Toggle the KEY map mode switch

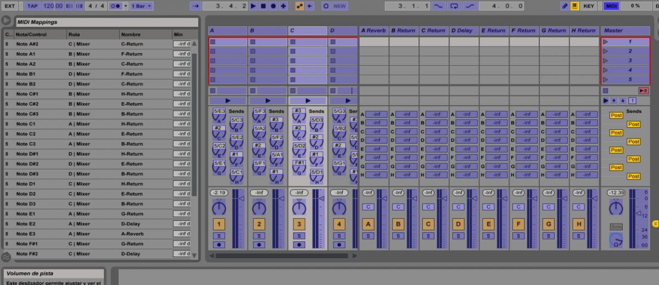[x=589, y=6]
